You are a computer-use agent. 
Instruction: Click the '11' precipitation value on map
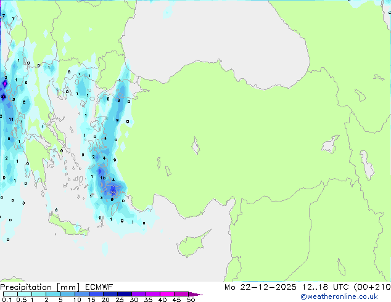click(x=11, y=120)
